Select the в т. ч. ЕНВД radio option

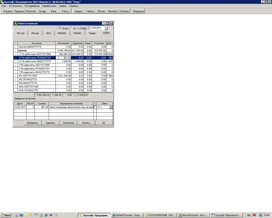pyautogui.click(x=71, y=28)
